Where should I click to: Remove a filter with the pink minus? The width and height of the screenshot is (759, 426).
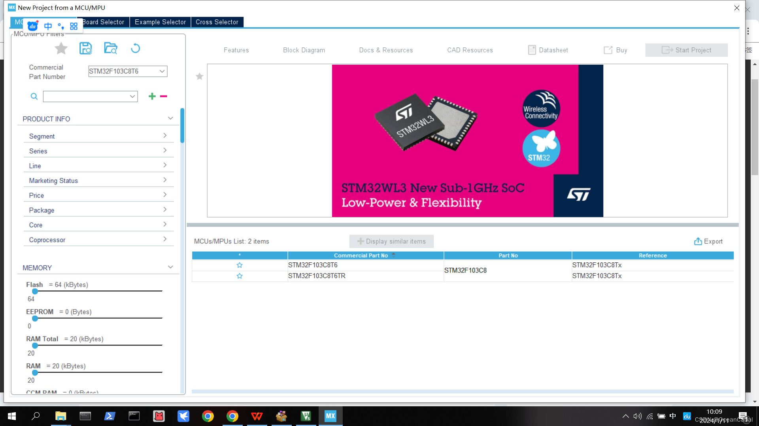pyautogui.click(x=164, y=96)
